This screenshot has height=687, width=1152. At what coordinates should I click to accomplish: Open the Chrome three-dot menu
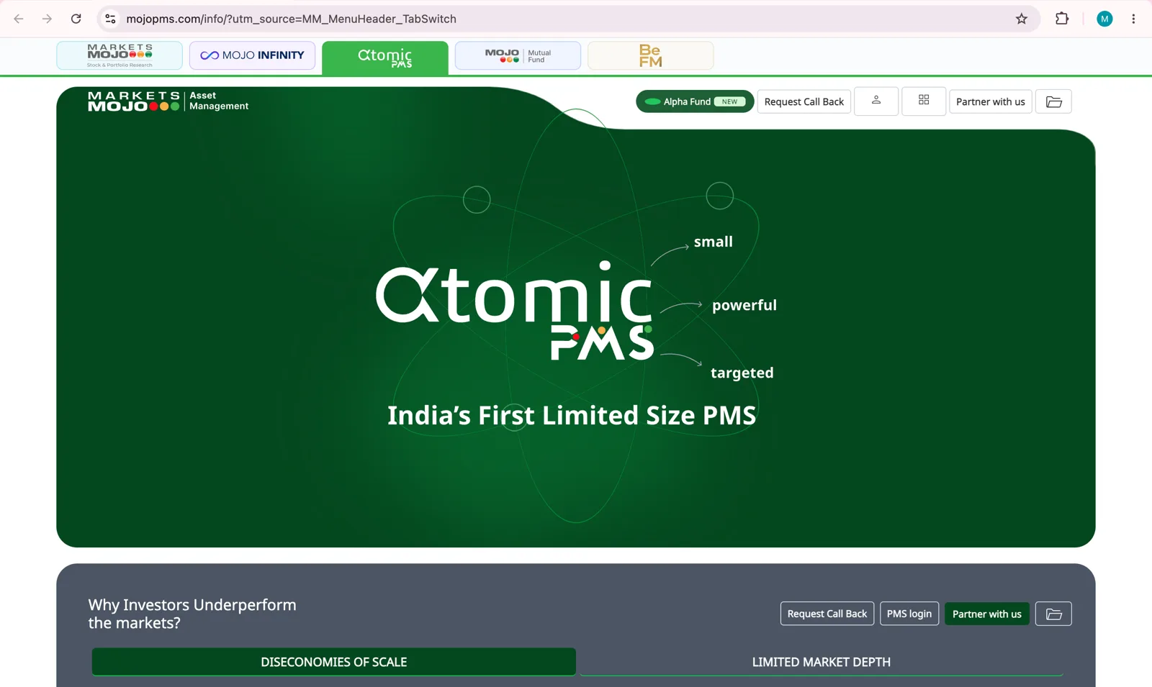tap(1133, 19)
